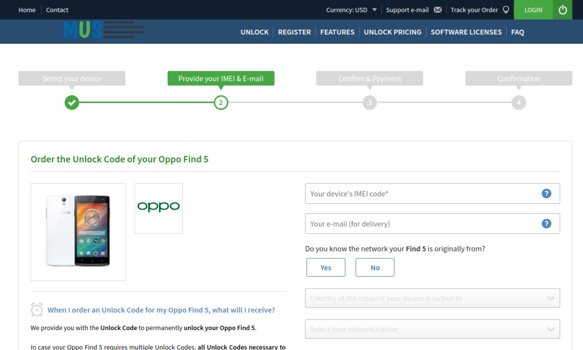Click the 'what will I receive?' question link
Screen dimensions: 583x350
161,310
